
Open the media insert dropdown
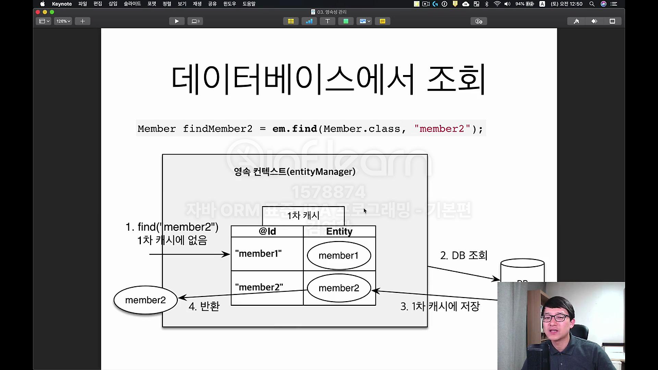tap(364, 21)
